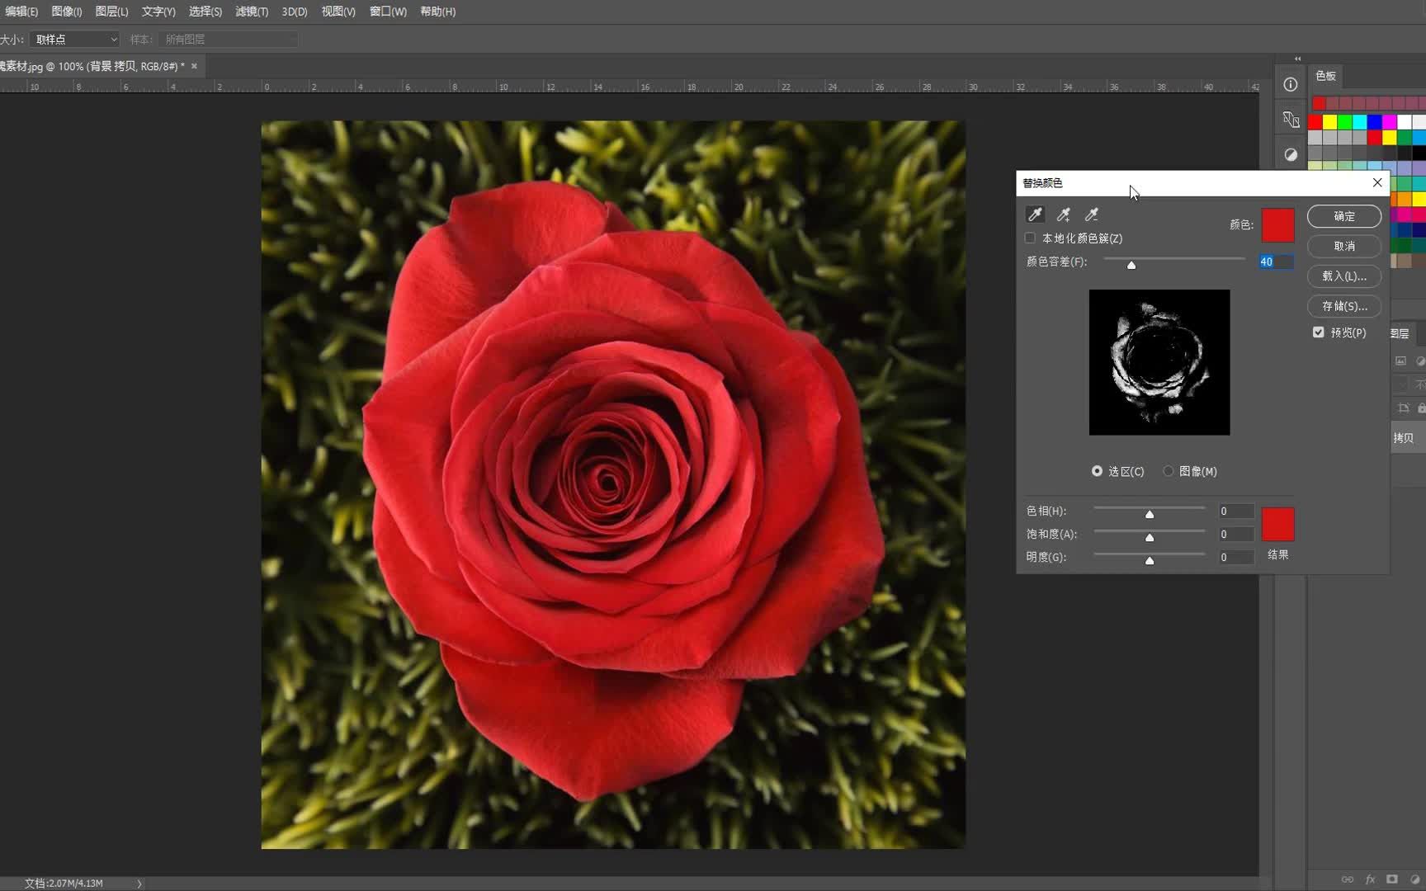The image size is (1426, 891).
Task: Open the sample size dropdown (取样点)
Action: 75,40
